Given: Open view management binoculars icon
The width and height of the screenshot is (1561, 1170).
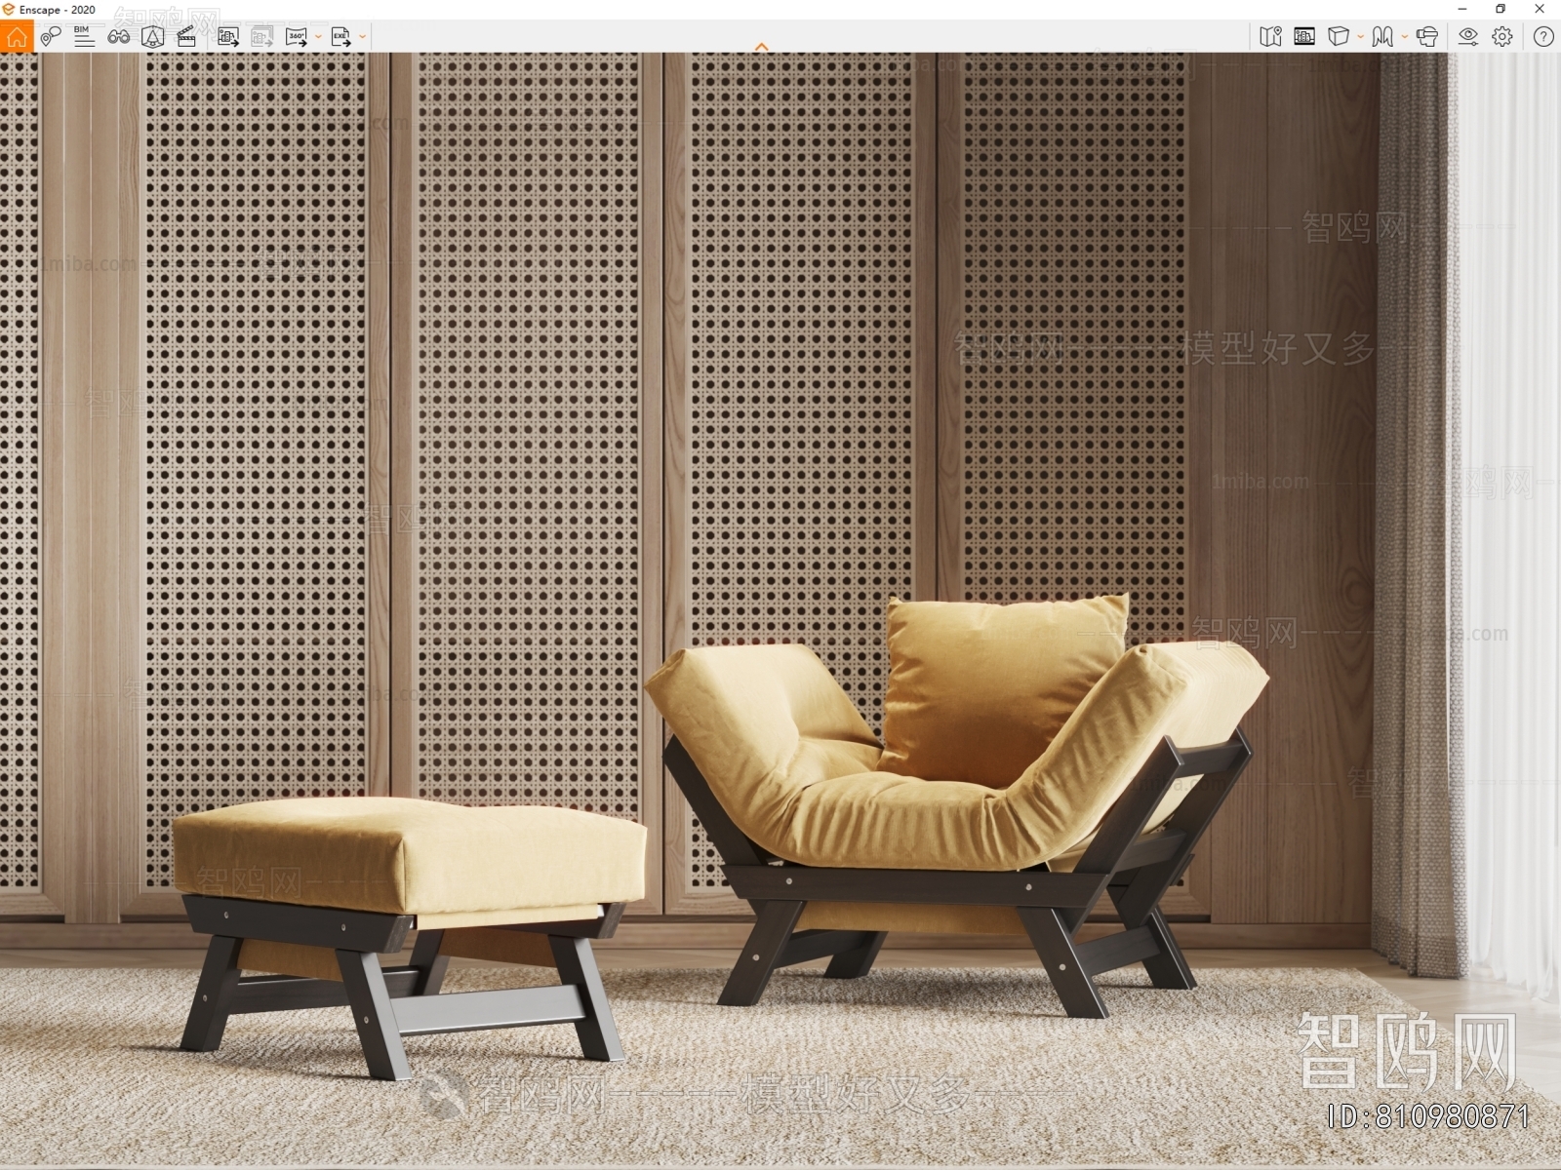Looking at the screenshot, I should coord(118,37).
